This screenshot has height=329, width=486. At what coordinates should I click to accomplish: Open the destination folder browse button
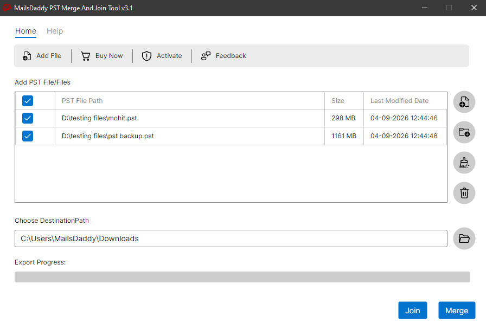pyautogui.click(x=464, y=238)
